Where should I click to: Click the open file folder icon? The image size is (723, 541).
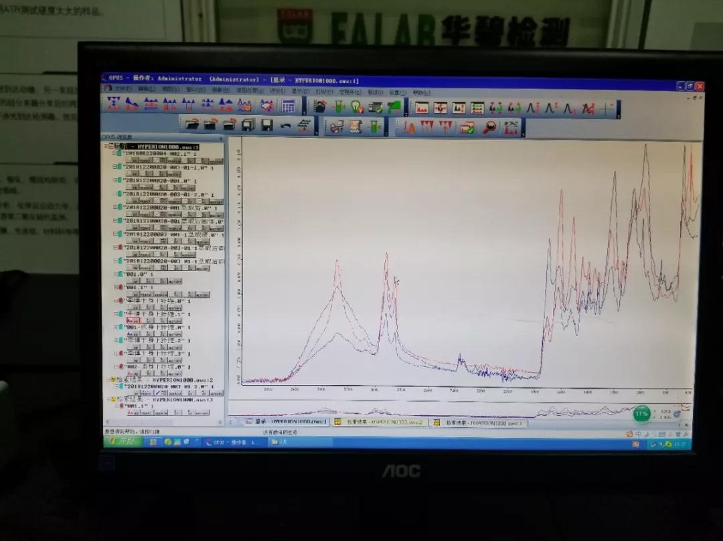(192, 125)
